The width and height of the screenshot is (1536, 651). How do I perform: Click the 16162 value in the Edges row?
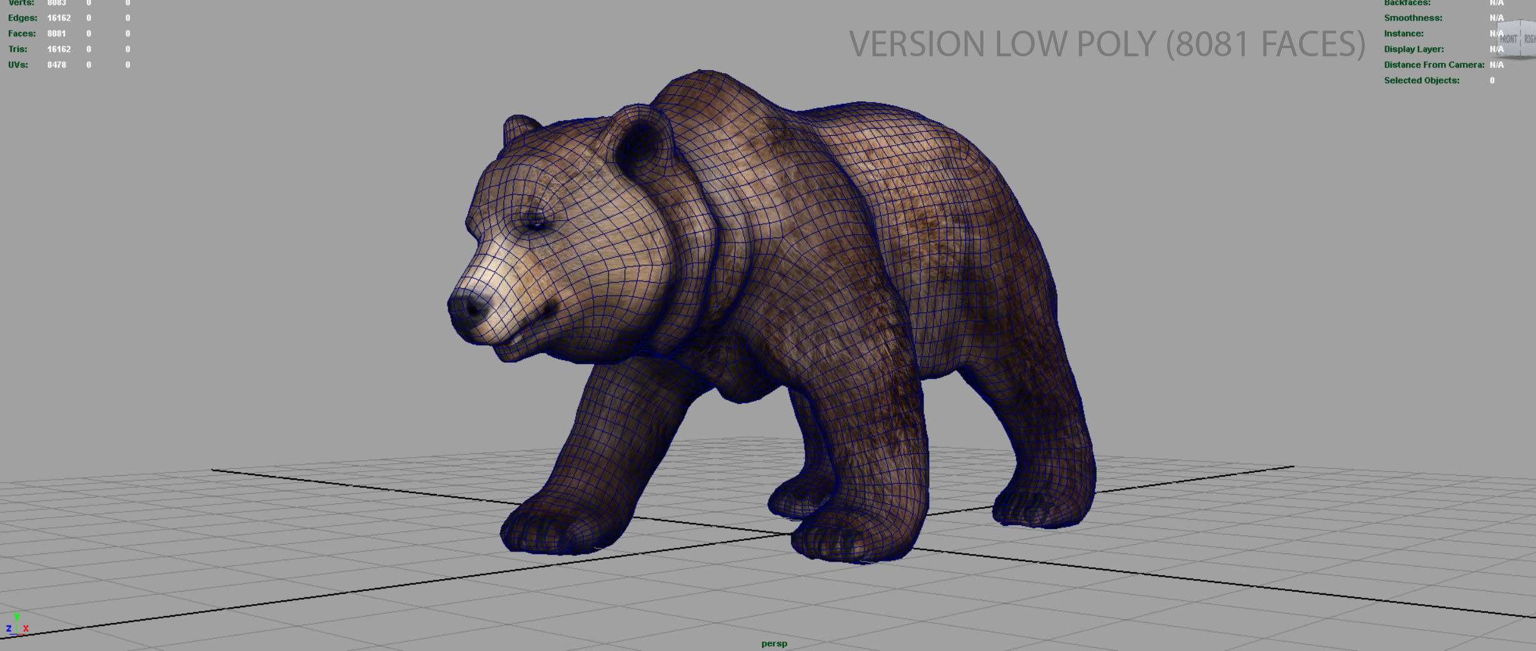[x=59, y=18]
